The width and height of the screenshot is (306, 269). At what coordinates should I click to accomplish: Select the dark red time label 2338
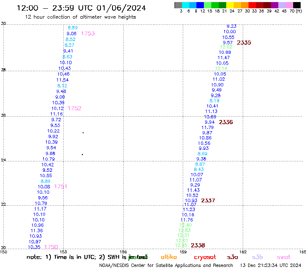click(x=198, y=245)
